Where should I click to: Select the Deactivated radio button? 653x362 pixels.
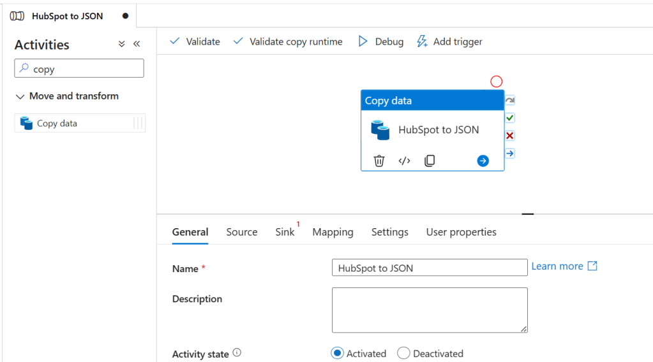point(403,353)
